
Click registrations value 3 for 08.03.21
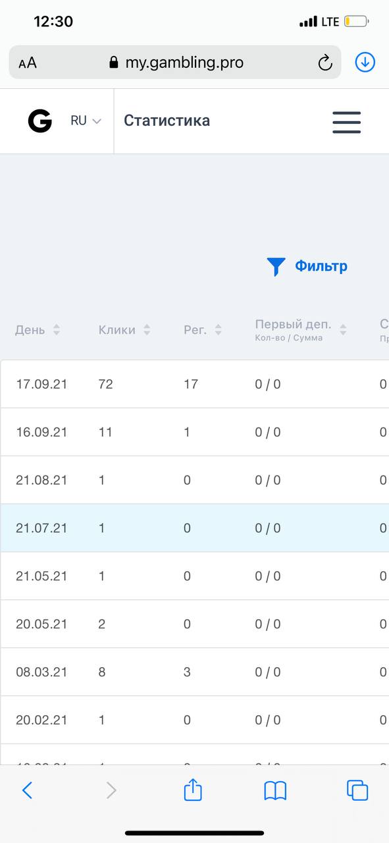pos(188,672)
